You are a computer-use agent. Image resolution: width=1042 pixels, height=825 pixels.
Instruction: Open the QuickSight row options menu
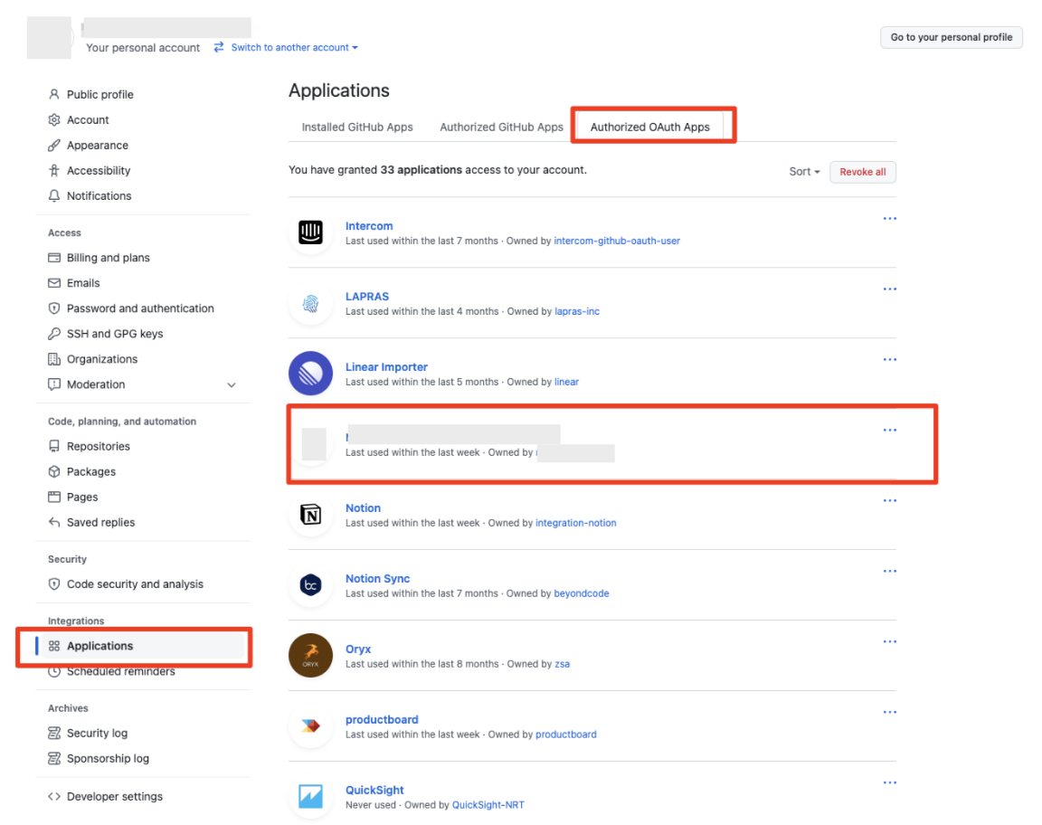coord(890,782)
